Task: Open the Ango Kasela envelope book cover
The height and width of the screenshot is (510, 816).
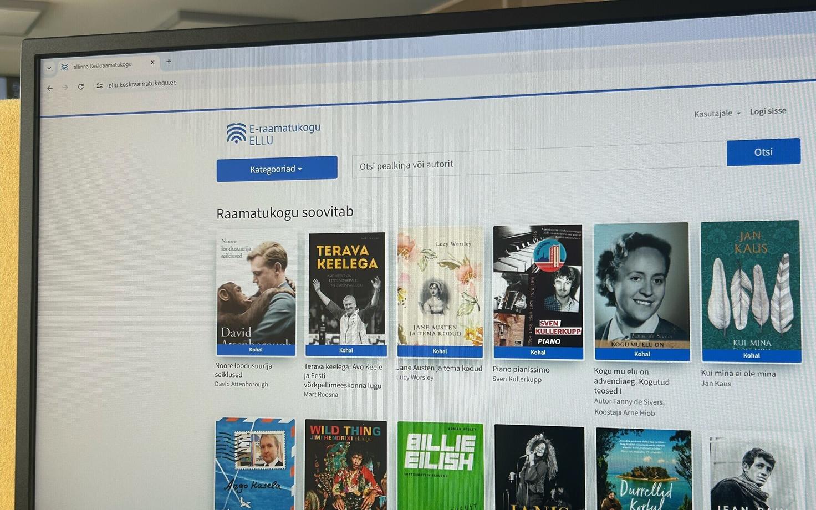Action: [x=255, y=464]
